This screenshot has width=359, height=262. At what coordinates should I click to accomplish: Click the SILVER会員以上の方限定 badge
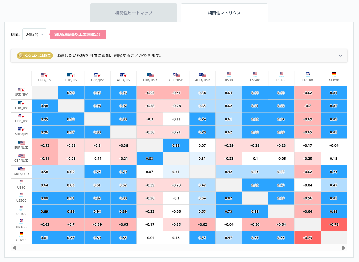78,34
